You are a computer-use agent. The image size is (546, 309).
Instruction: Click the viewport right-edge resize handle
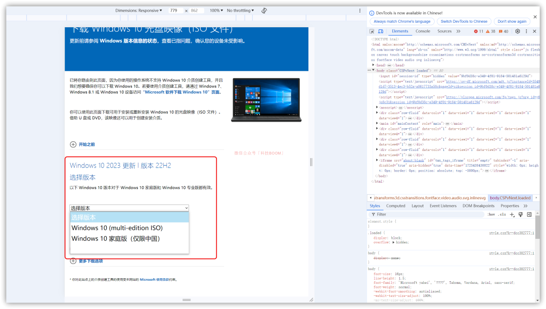[x=311, y=162]
